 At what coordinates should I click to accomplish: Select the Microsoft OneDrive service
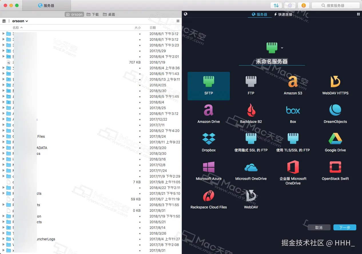point(251,171)
